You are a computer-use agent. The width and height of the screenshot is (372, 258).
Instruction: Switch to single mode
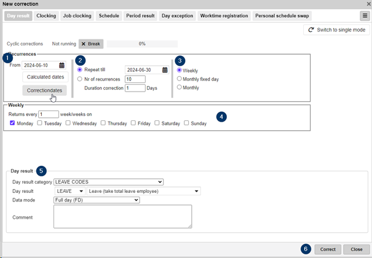(336, 30)
